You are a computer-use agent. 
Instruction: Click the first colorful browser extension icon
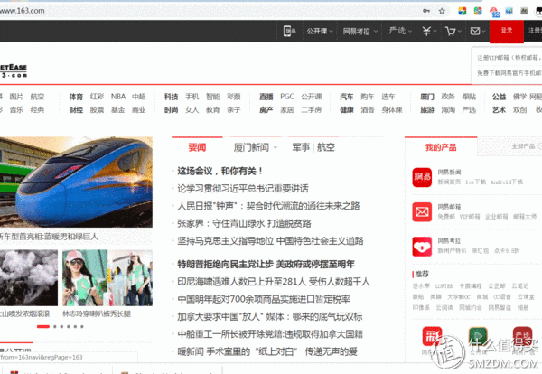click(463, 11)
